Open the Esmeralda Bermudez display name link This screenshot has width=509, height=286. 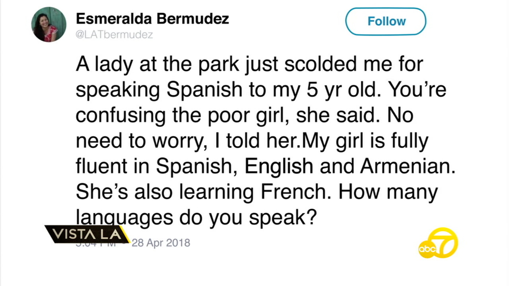click(x=152, y=19)
